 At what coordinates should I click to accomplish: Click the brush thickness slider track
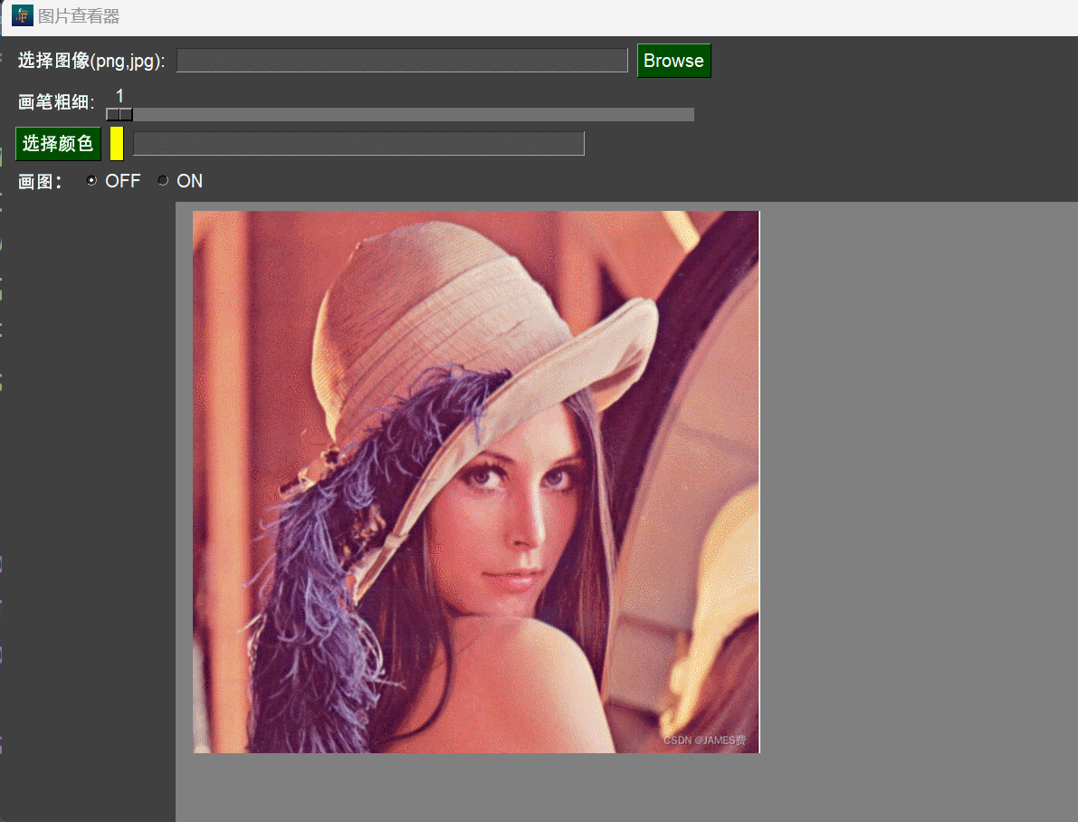[x=400, y=114]
